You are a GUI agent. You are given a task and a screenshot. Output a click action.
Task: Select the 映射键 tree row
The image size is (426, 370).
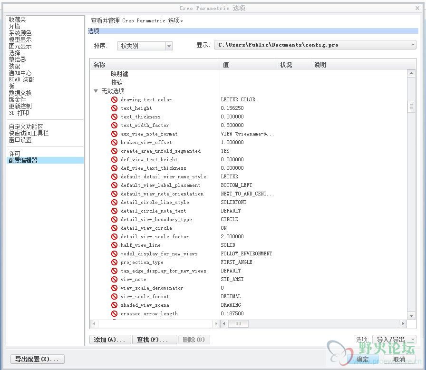(119, 74)
